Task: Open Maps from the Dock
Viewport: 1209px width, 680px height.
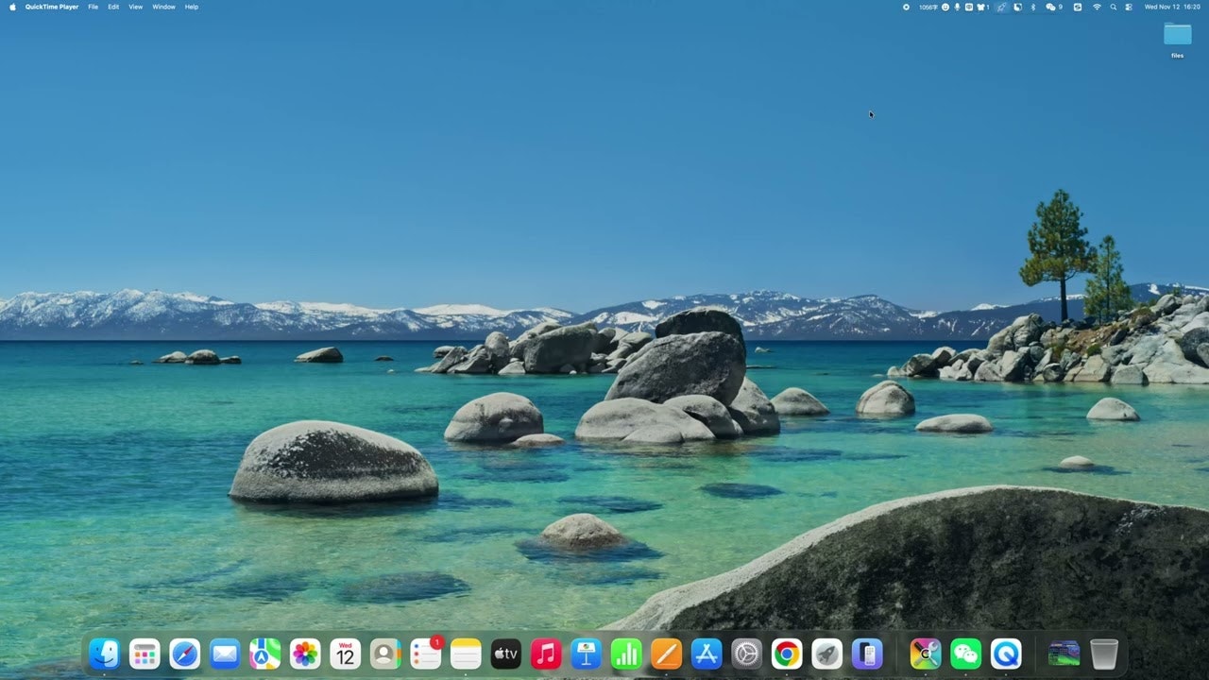Action: [x=264, y=654]
